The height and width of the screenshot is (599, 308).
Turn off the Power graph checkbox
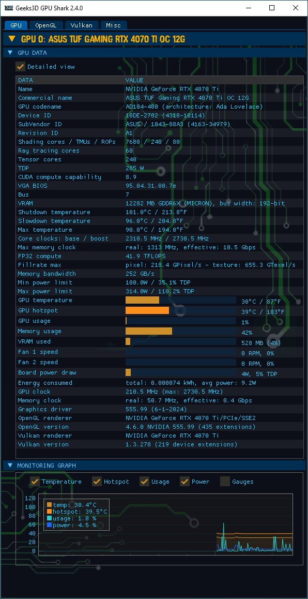click(184, 482)
